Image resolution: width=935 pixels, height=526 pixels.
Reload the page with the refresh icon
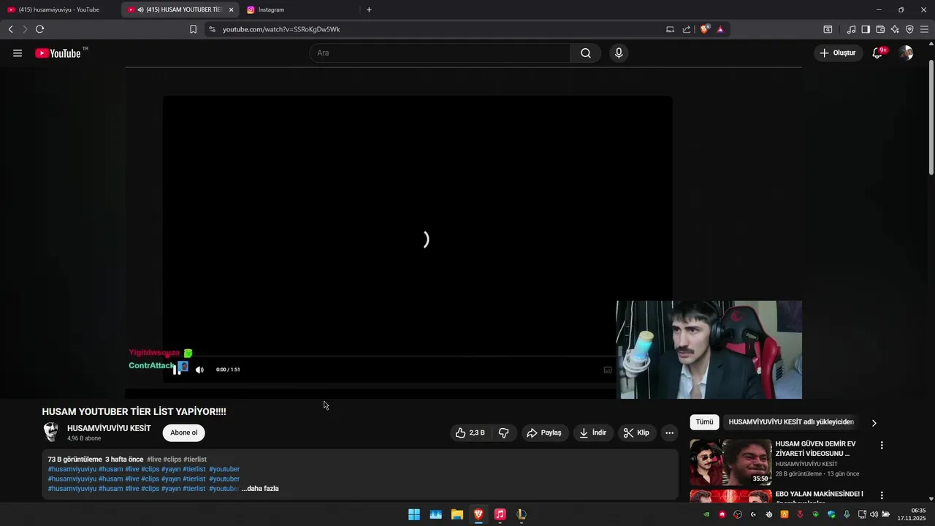[x=39, y=29]
